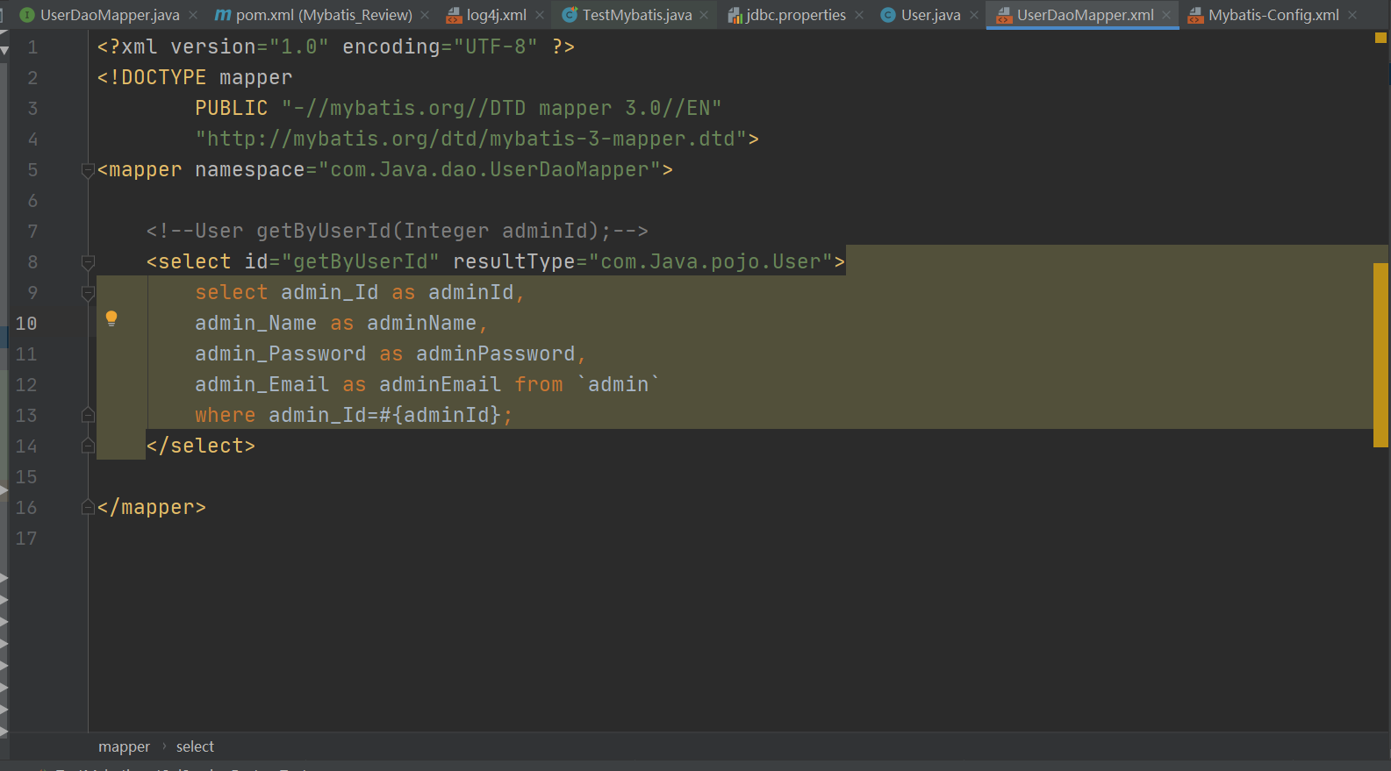
Task: Click the class icon on TestMybatis.java tab
Action: coord(570,15)
